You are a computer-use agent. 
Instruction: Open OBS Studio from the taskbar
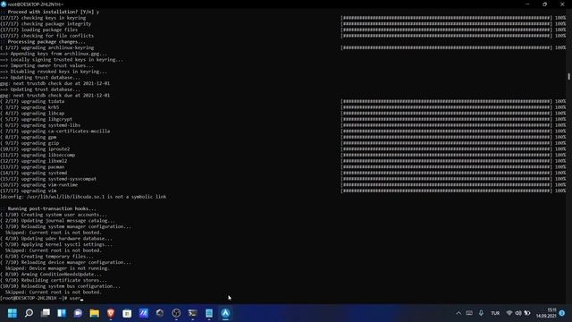[x=176, y=313]
